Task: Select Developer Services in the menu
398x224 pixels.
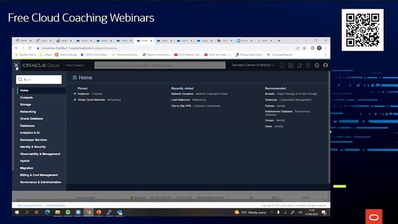Action: pyautogui.click(x=34, y=140)
